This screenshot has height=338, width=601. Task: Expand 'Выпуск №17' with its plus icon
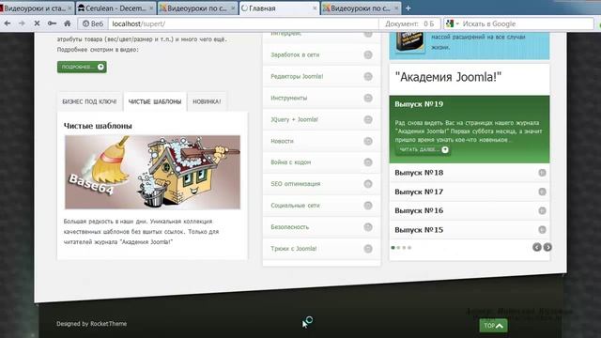(x=542, y=192)
